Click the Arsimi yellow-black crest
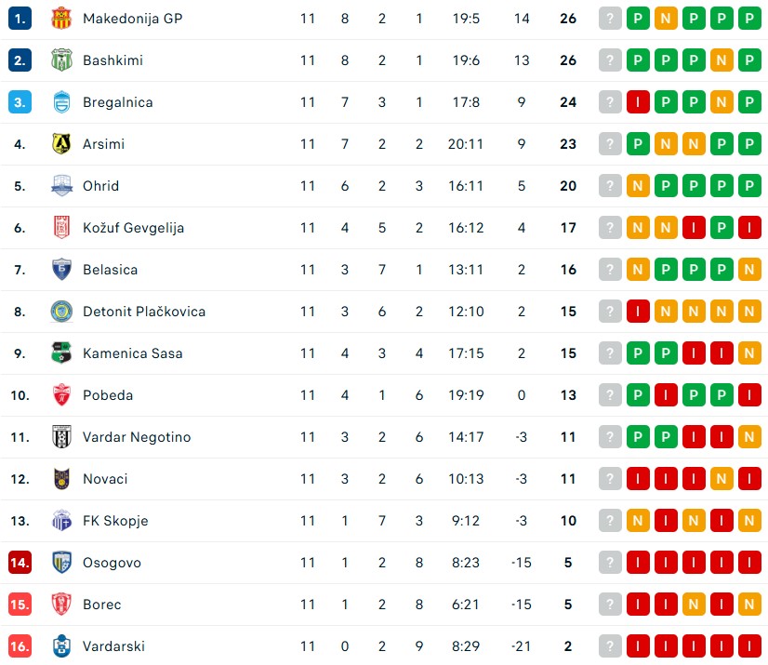The image size is (768, 665). 61,144
